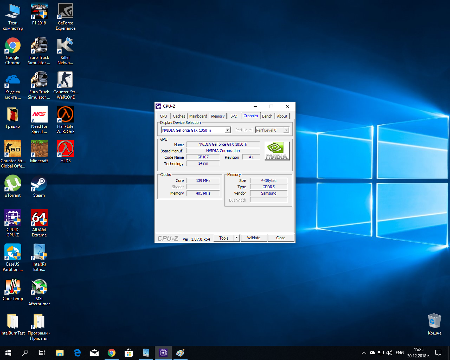The height and width of the screenshot is (360, 450).
Task: Open the F1 2018 desktop shortcut
Action: pyautogui.click(x=39, y=15)
